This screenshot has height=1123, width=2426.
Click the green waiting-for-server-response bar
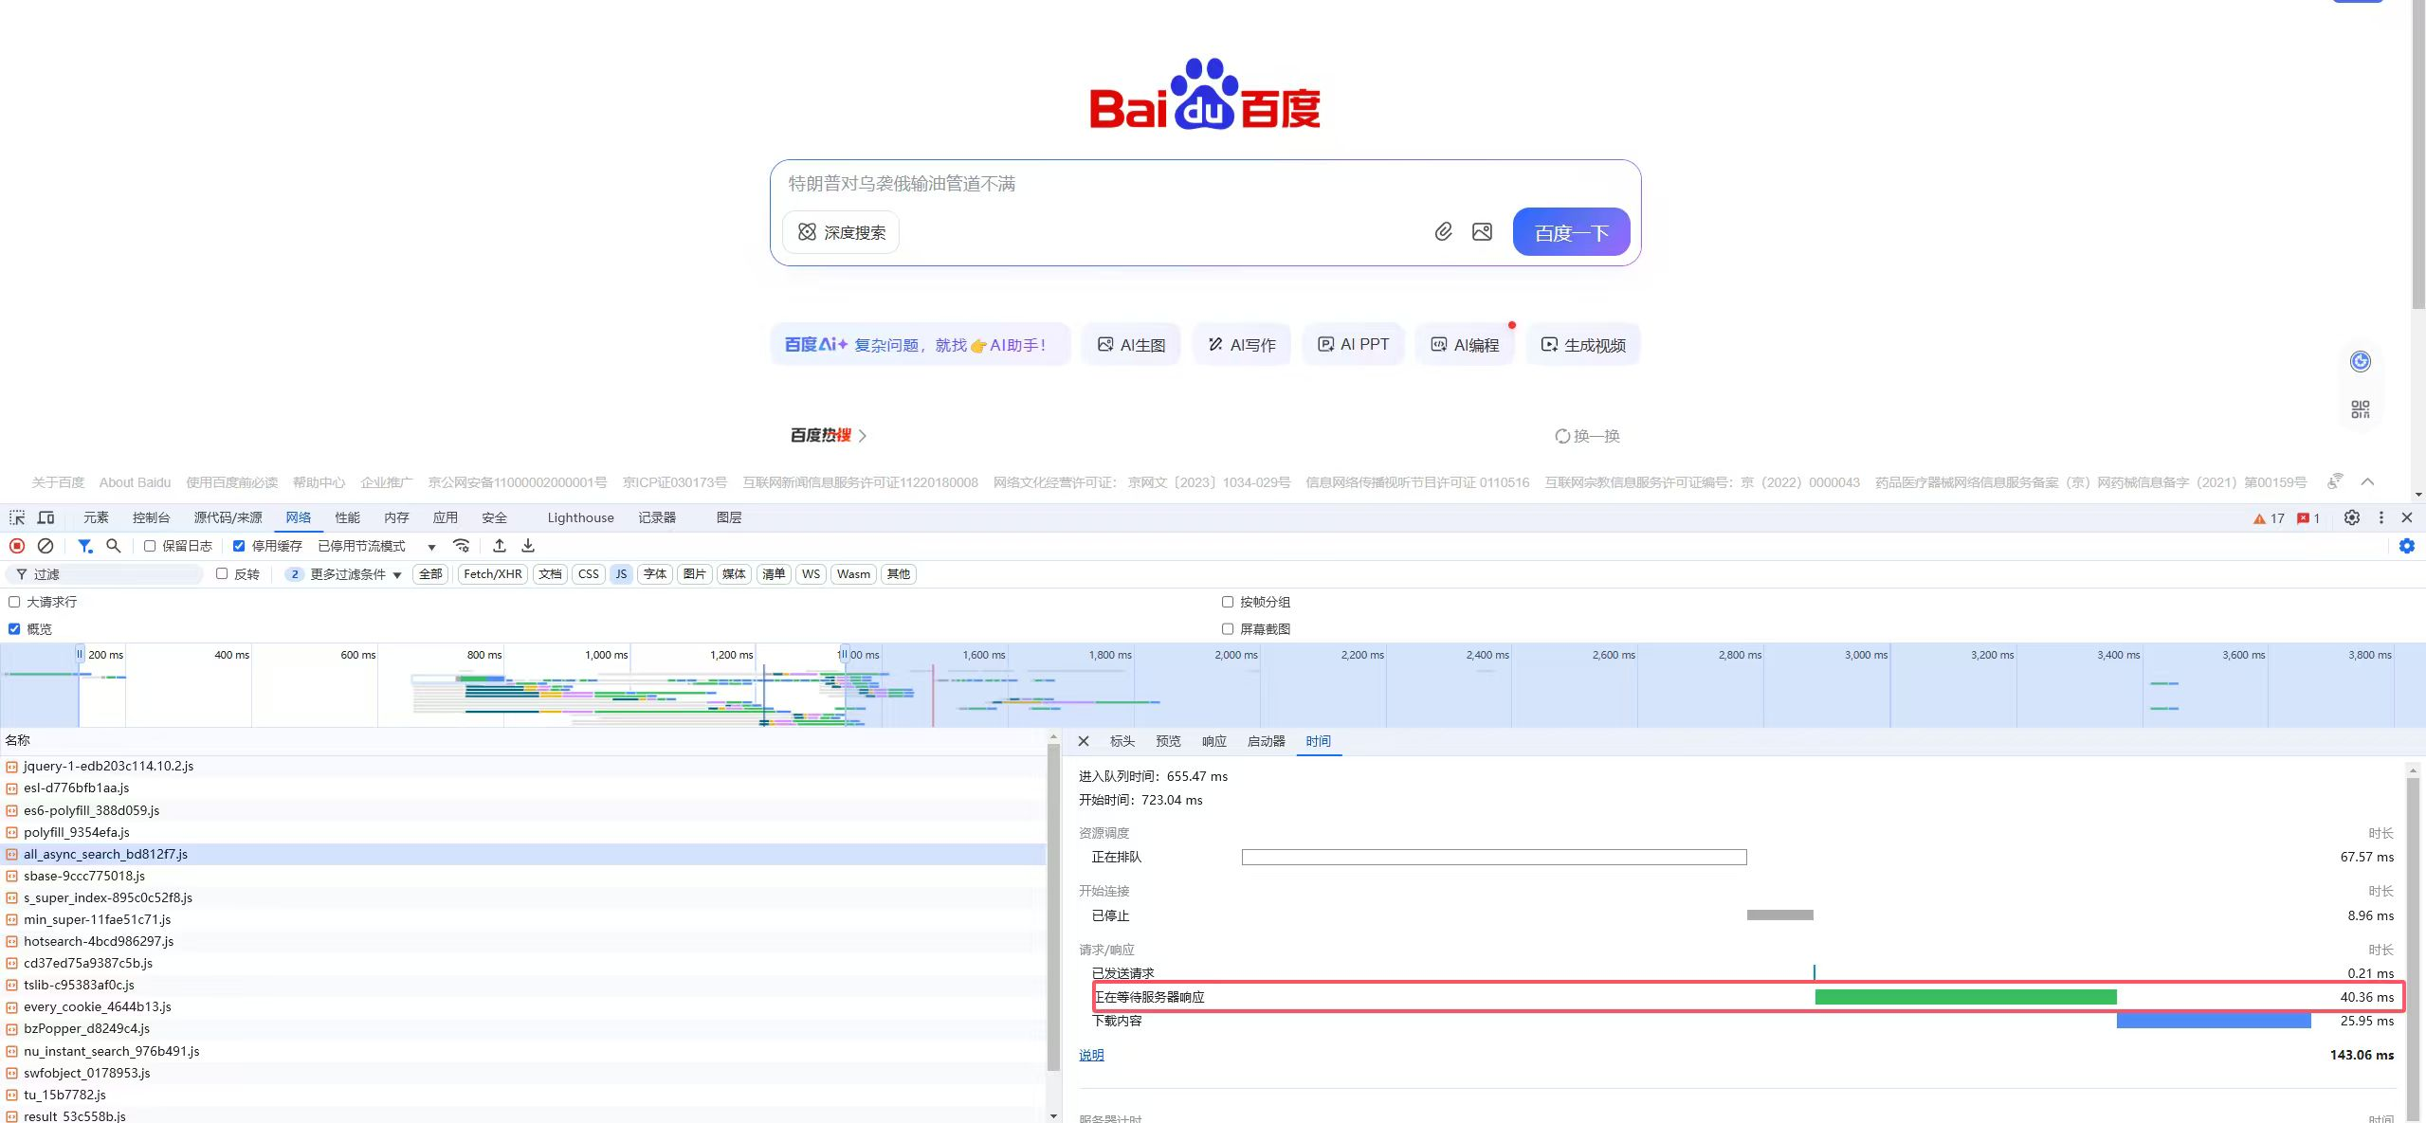(x=1965, y=997)
